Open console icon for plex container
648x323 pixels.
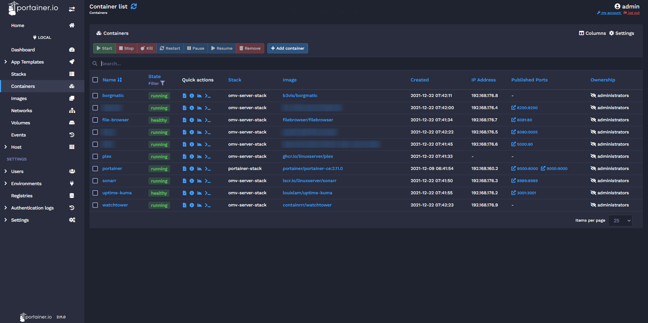point(208,156)
